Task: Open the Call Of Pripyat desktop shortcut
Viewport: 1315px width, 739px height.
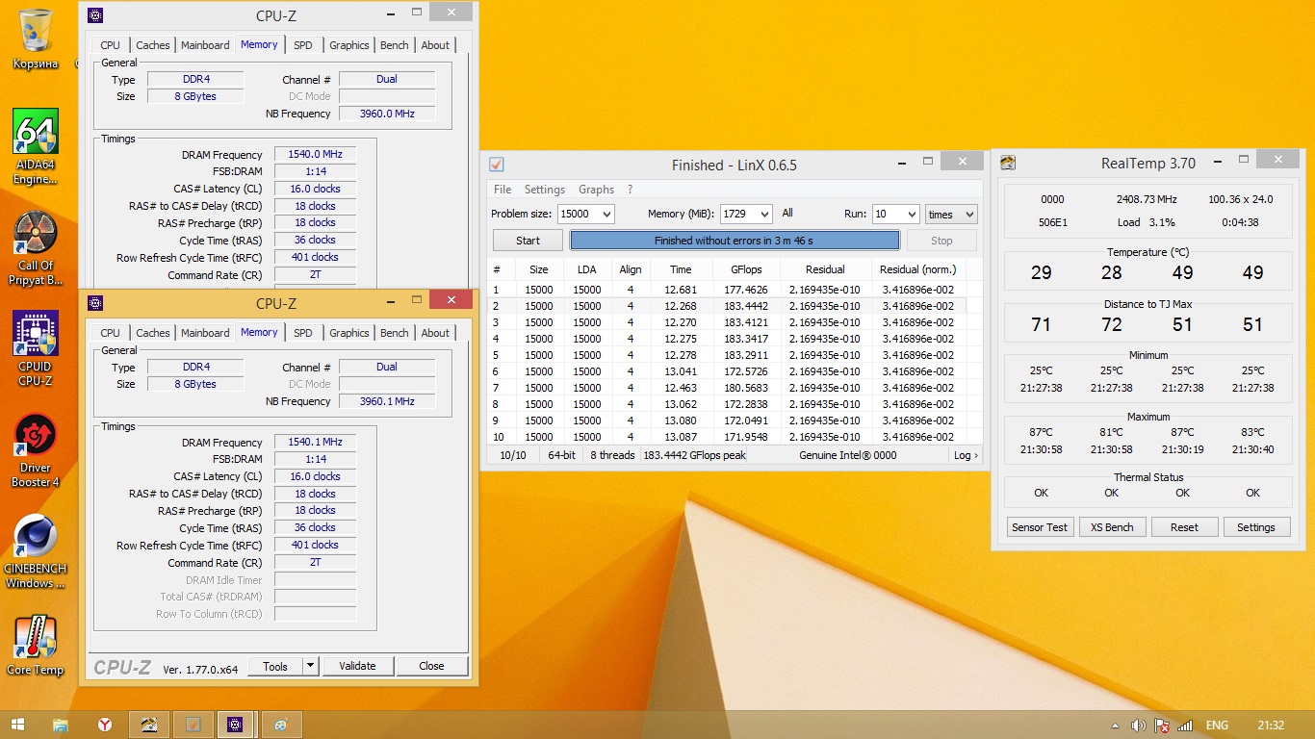Action: click(36, 248)
